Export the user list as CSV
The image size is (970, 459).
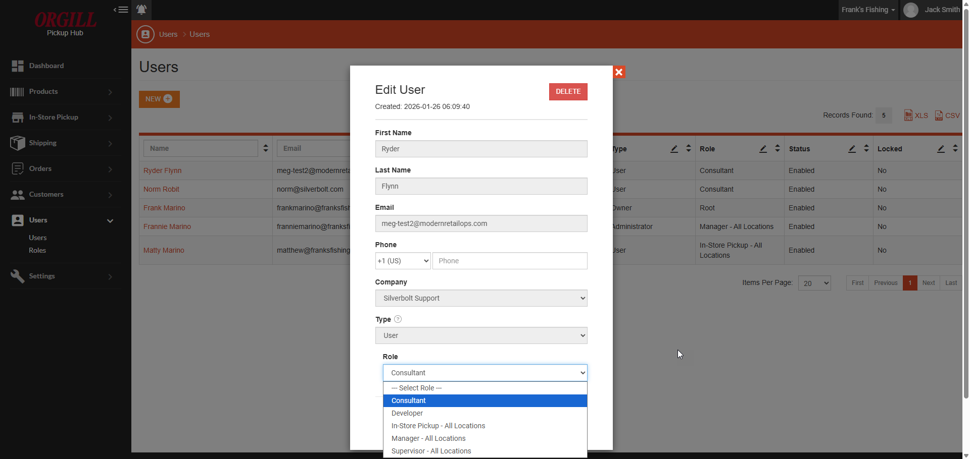coord(947,115)
